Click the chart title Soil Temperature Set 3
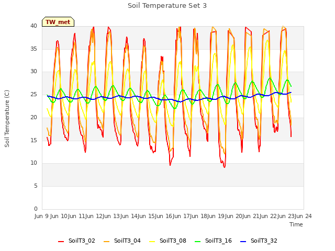 click(x=167, y=6)
